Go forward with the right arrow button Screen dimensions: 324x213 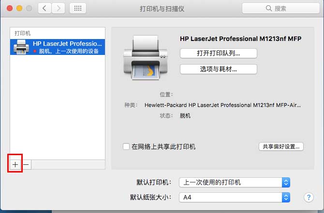pos(58,8)
